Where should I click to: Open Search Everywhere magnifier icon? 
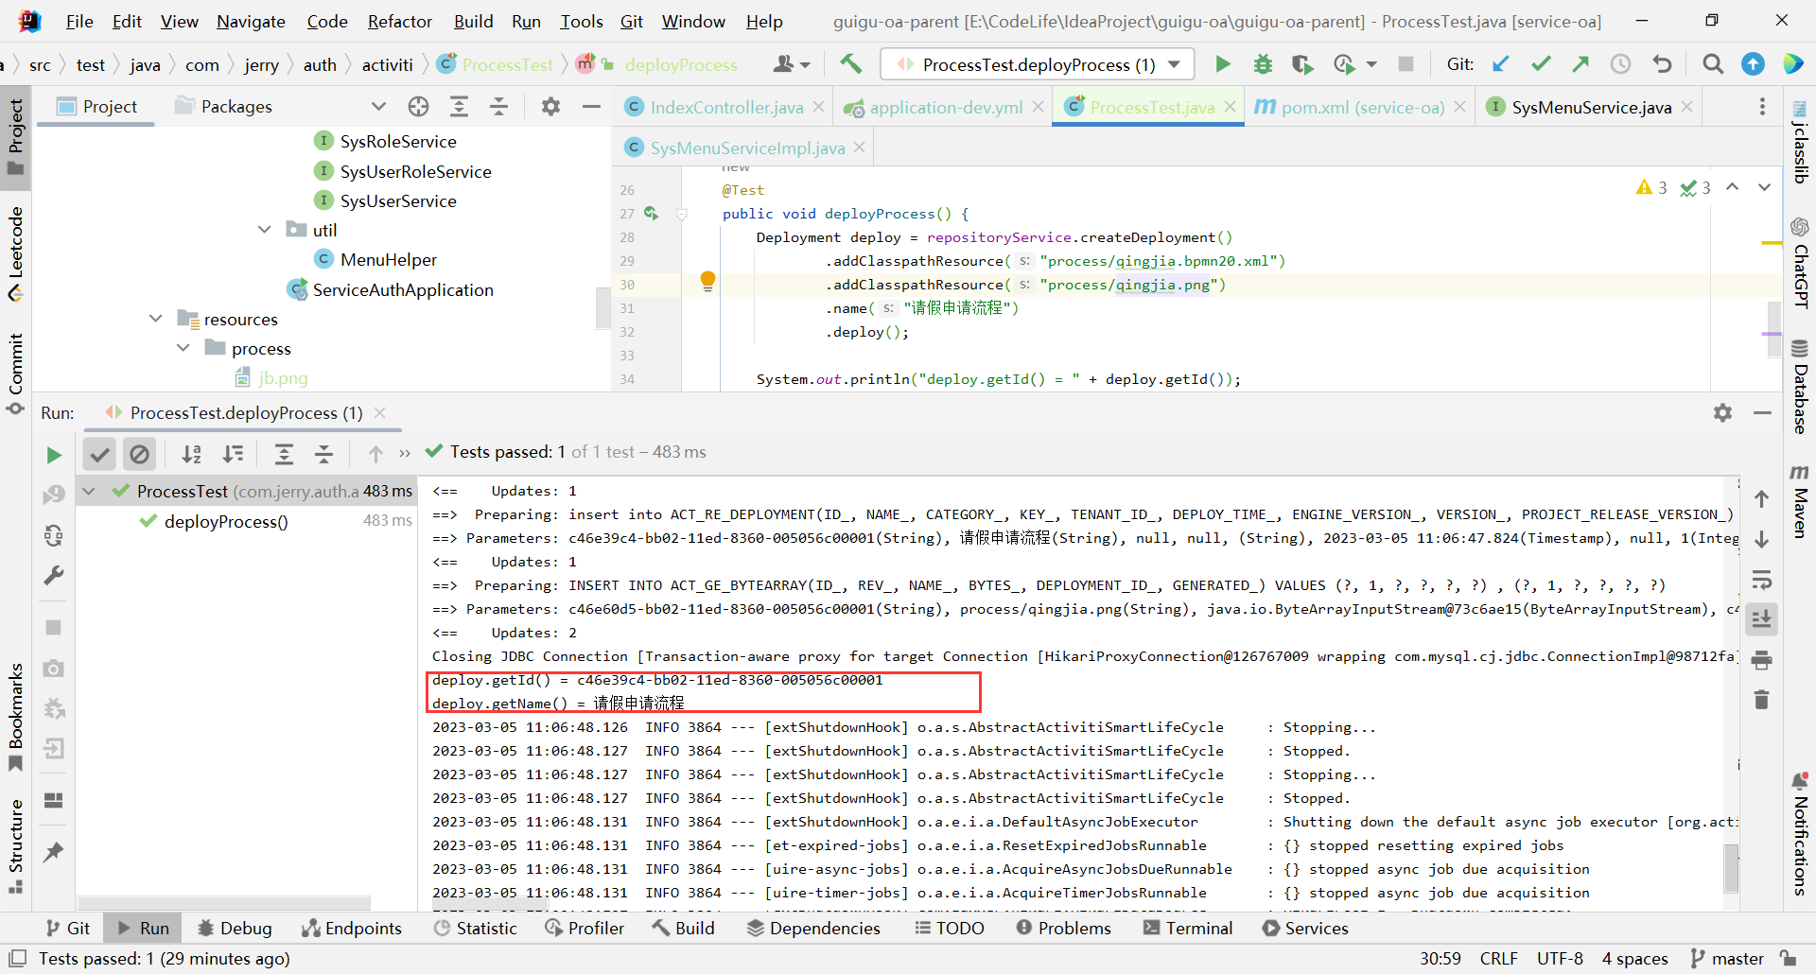(x=1712, y=64)
